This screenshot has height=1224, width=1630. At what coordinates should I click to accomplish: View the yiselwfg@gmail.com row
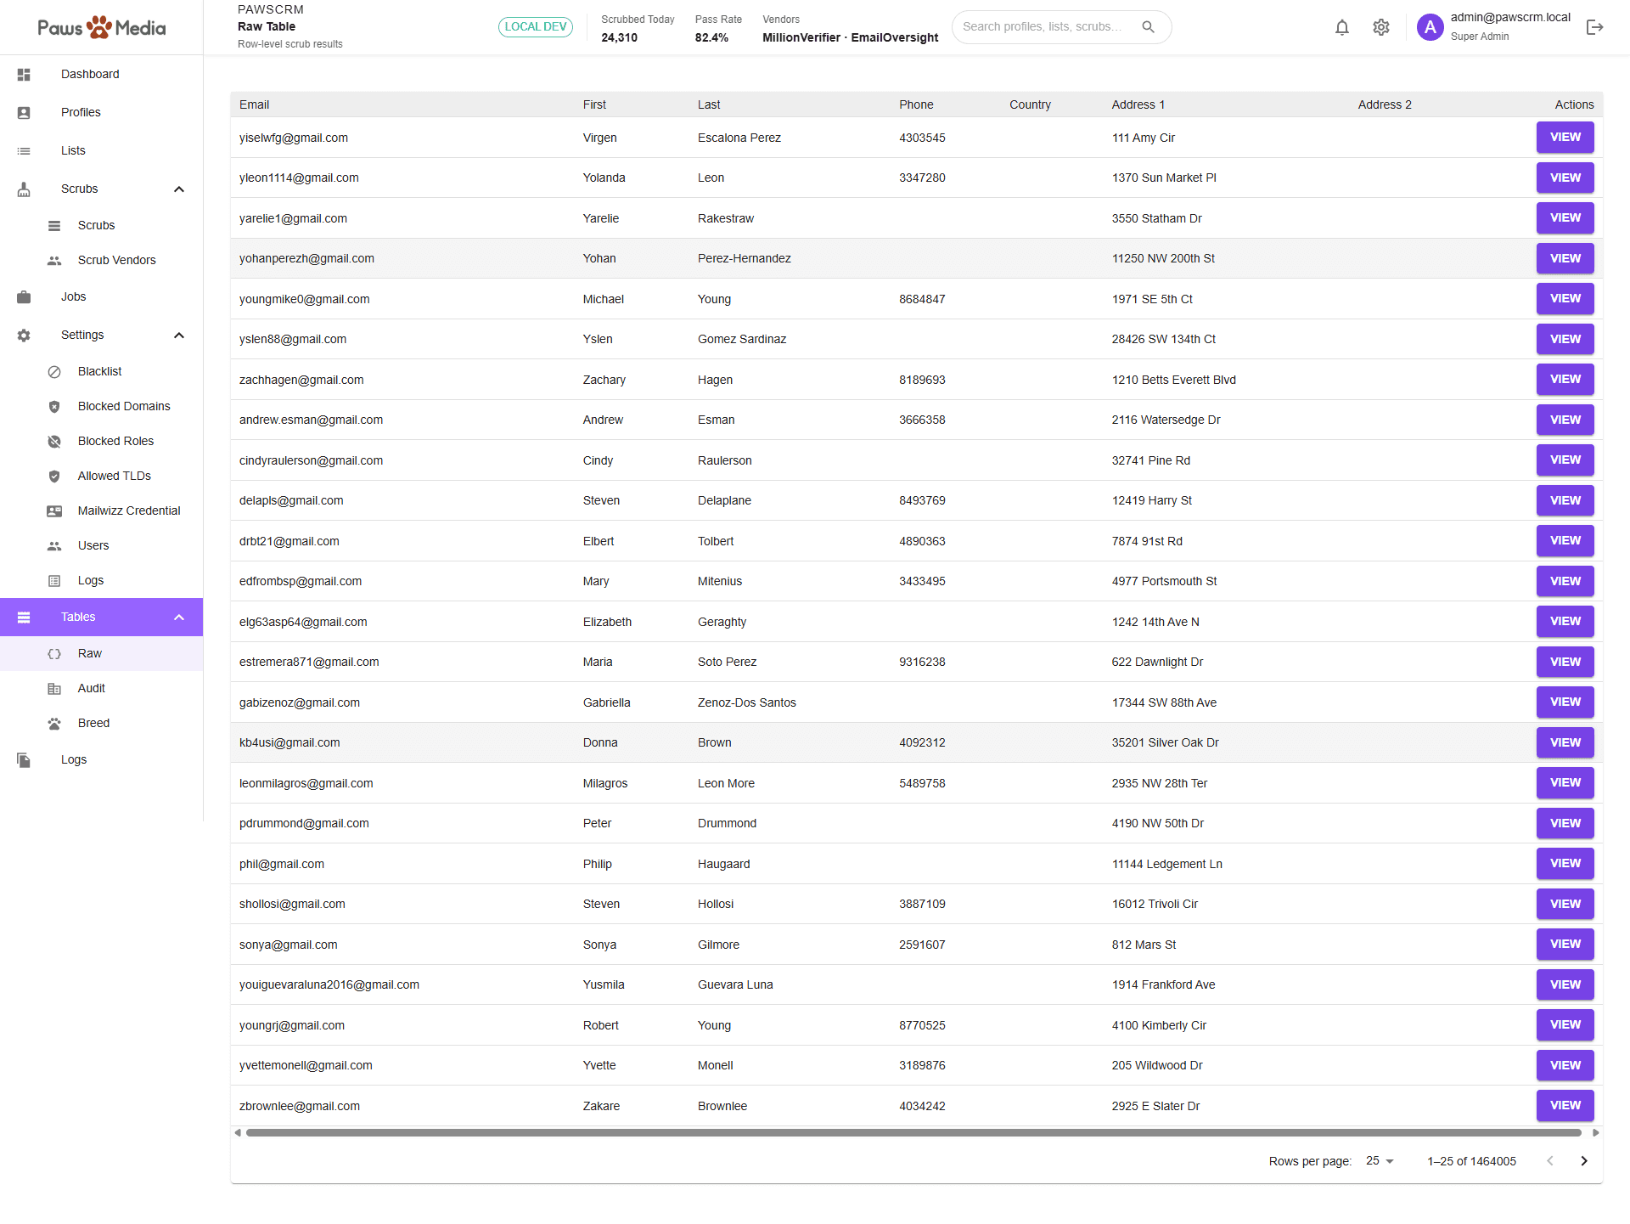(x=1565, y=138)
